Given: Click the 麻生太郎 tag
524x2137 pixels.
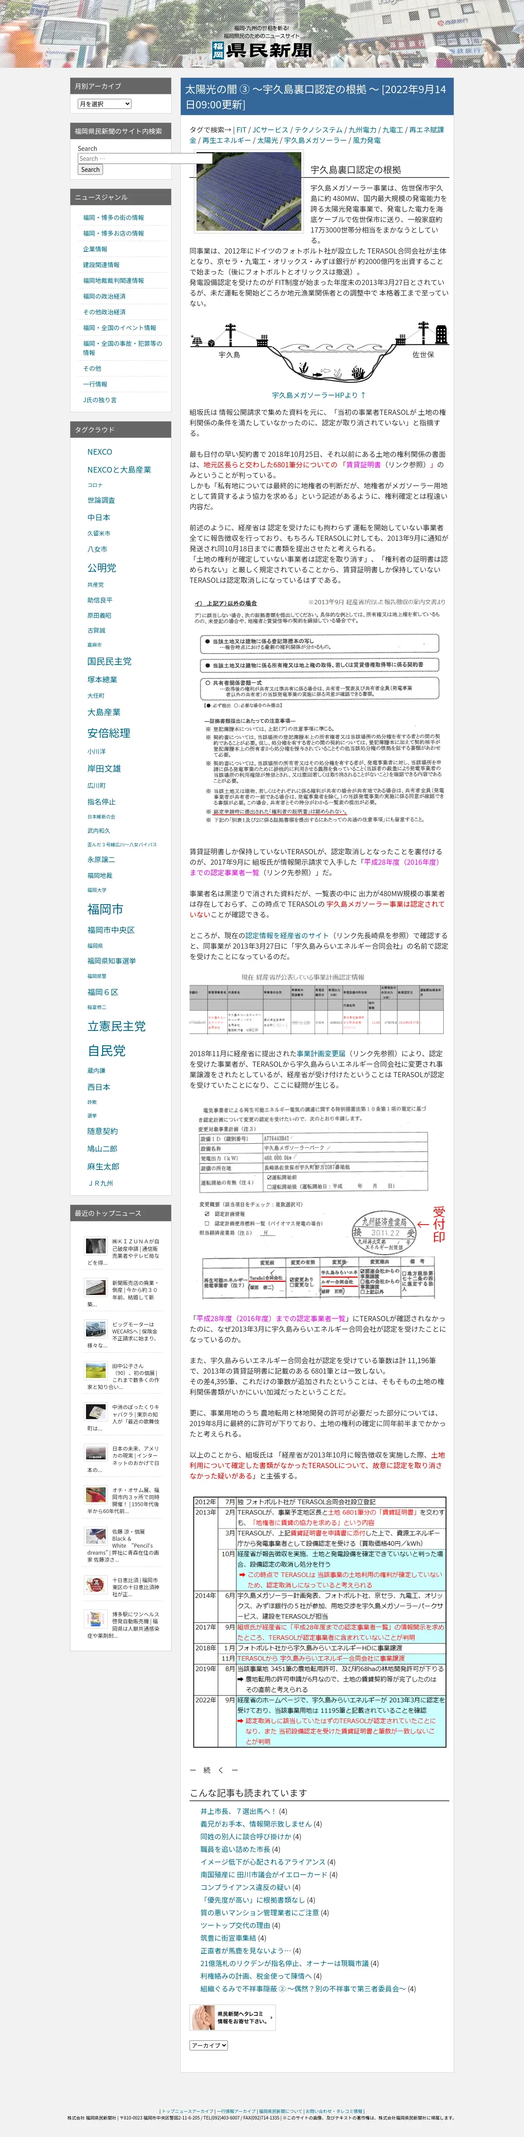Looking at the screenshot, I should [x=103, y=1166].
